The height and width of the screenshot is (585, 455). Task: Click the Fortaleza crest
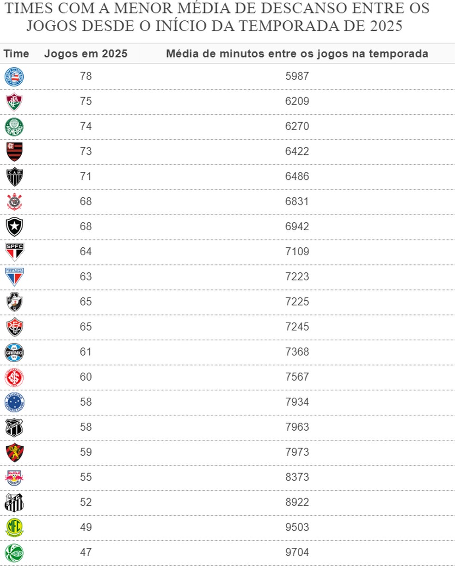pyautogui.click(x=14, y=277)
